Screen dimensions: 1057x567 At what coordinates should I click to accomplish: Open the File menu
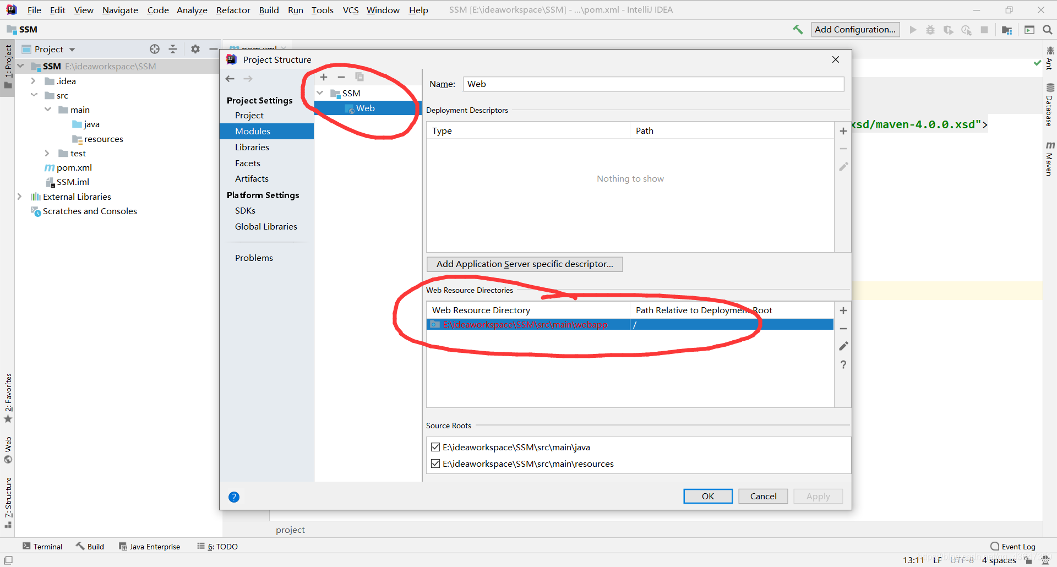click(x=34, y=10)
